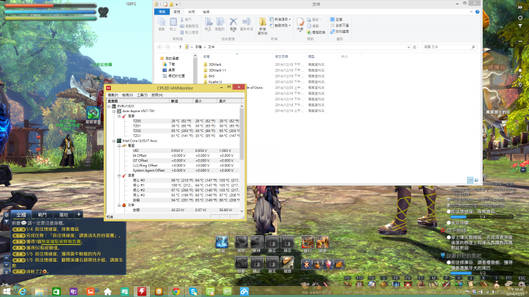This screenshot has width=529, height=297.
Task: Switch Explorer to large icons view toggle
Action: click(x=476, y=180)
